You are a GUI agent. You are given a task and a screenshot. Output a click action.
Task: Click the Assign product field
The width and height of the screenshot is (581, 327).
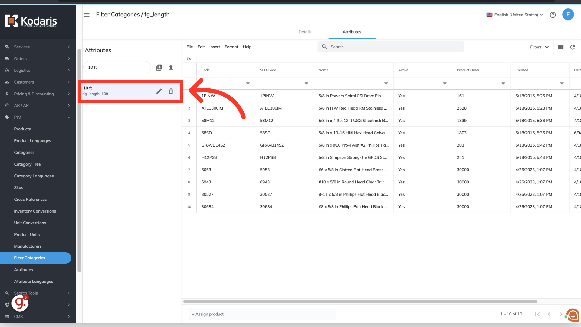click(x=262, y=314)
